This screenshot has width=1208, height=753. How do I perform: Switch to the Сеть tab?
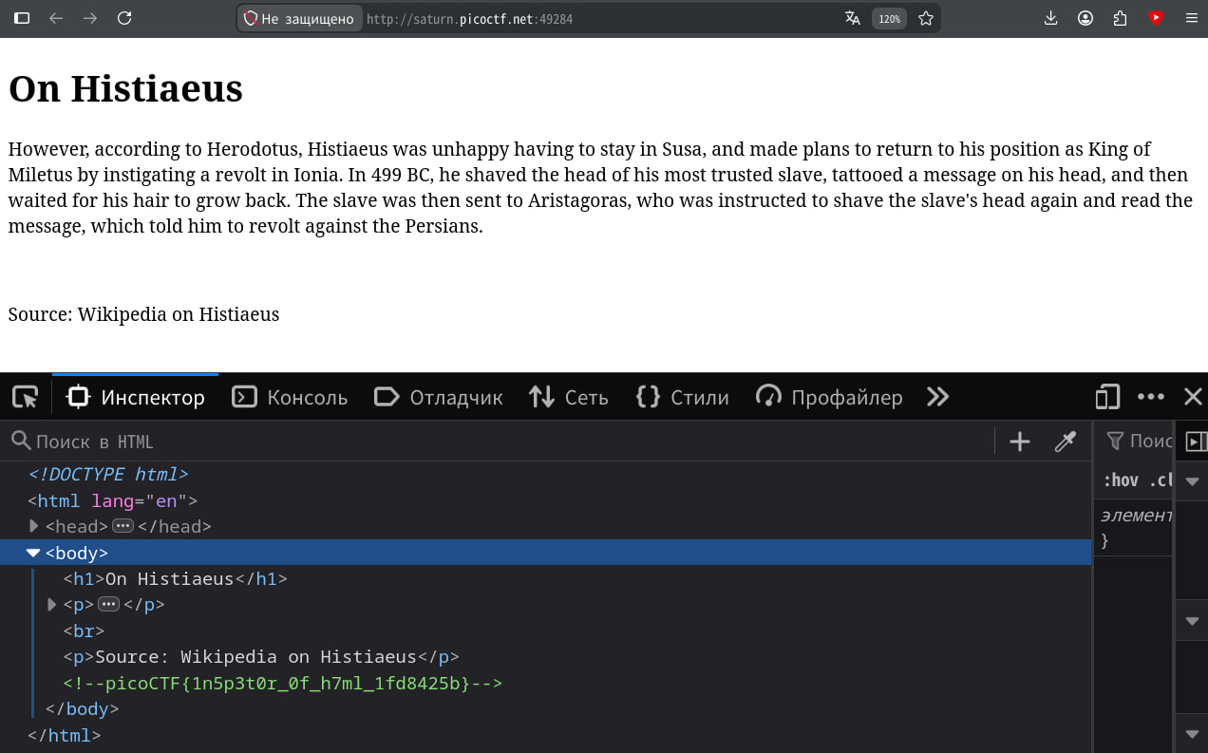(569, 397)
